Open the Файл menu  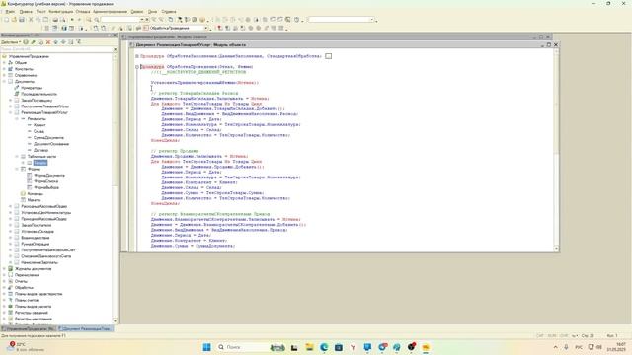[x=10, y=12]
